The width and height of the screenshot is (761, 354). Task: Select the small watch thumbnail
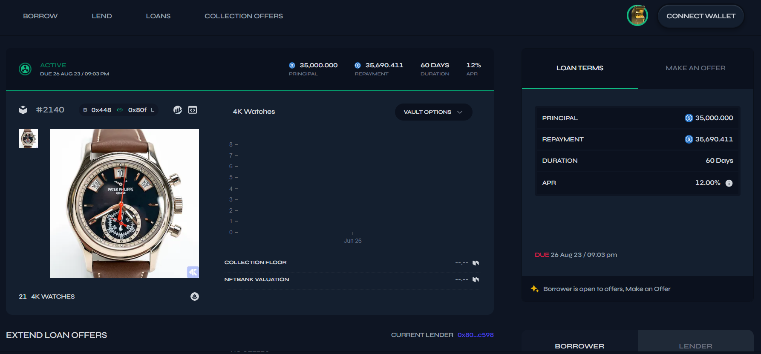coord(28,138)
